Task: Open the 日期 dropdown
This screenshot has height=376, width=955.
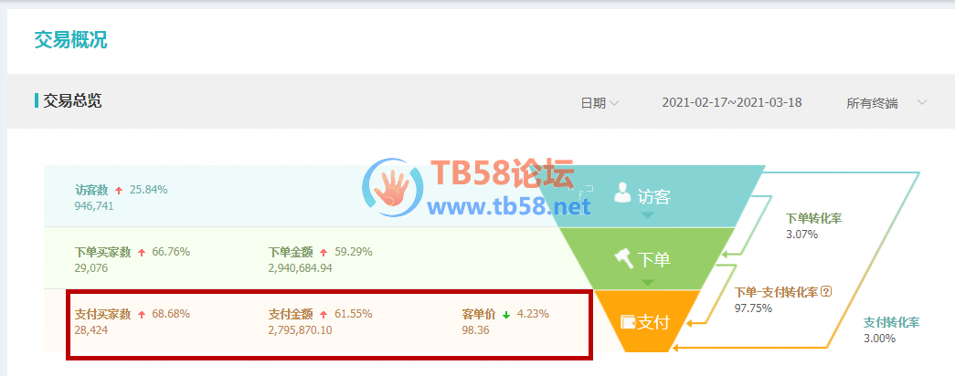Action: pyautogui.click(x=600, y=103)
